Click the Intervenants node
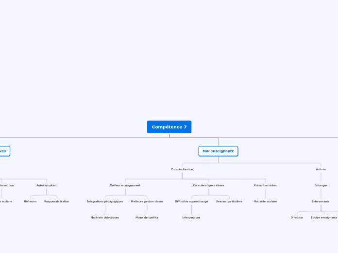This screenshot has height=253, width=338. (x=321, y=201)
